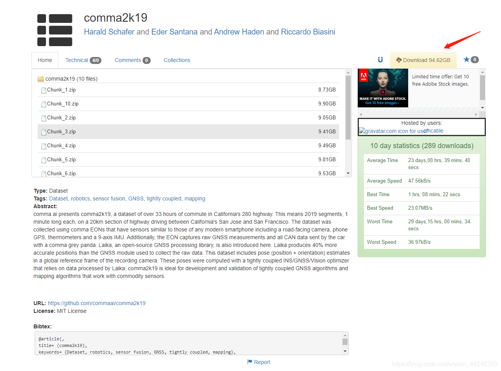This screenshot has width=501, height=371.
Task: Switch to the Comments tab
Action: click(132, 60)
